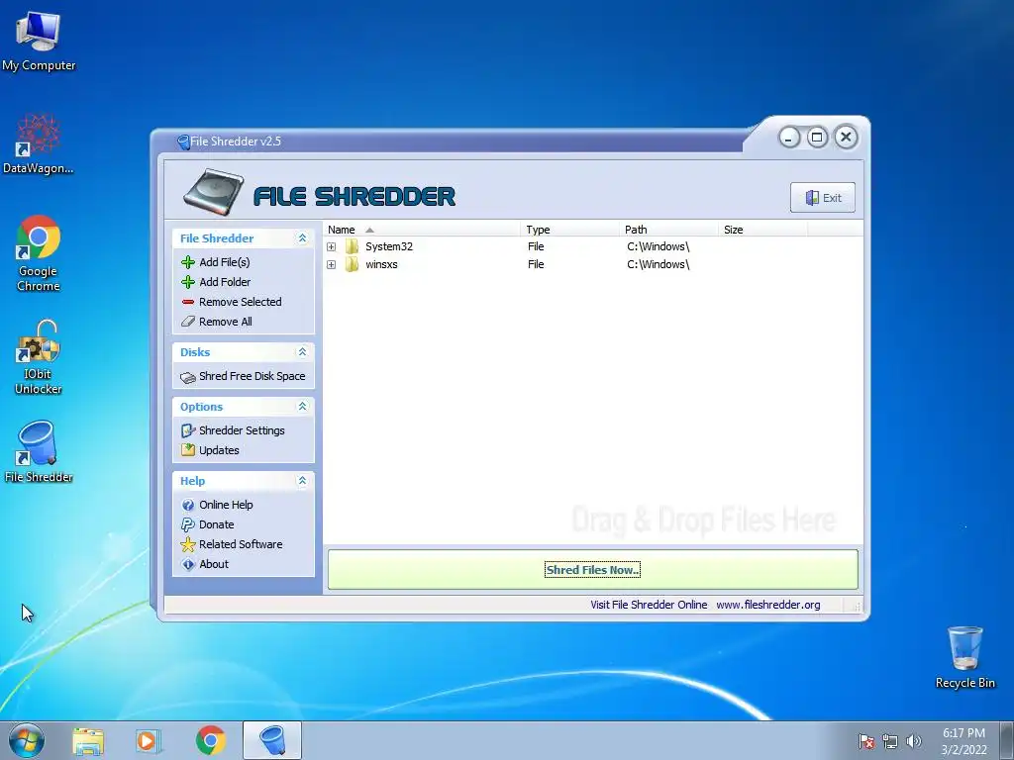Click Updates label

219,450
